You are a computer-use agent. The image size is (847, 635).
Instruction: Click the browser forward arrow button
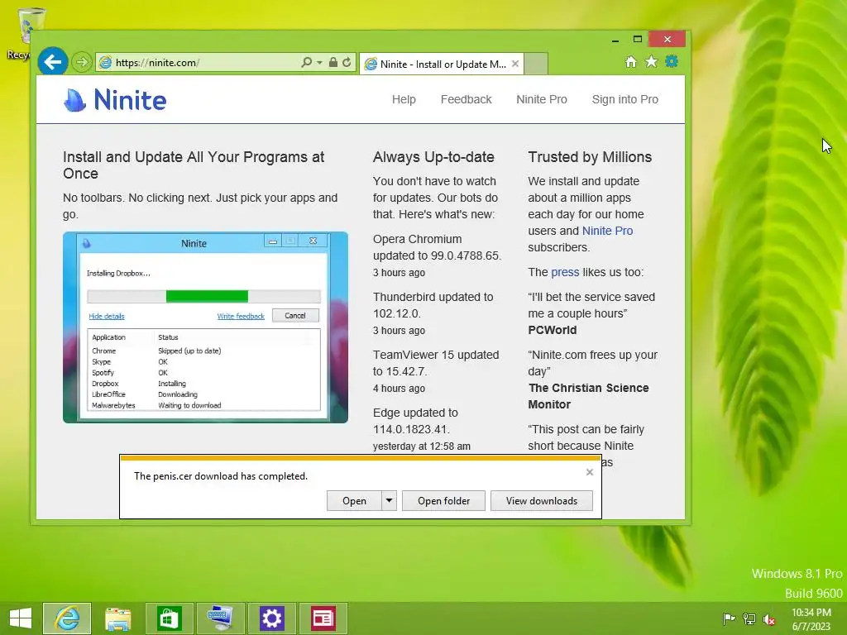point(82,62)
